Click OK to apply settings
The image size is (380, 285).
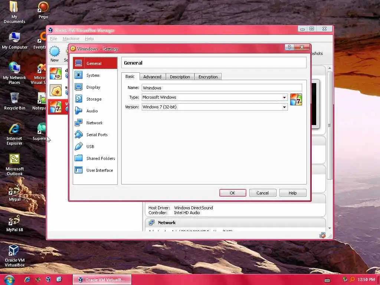[233, 193]
